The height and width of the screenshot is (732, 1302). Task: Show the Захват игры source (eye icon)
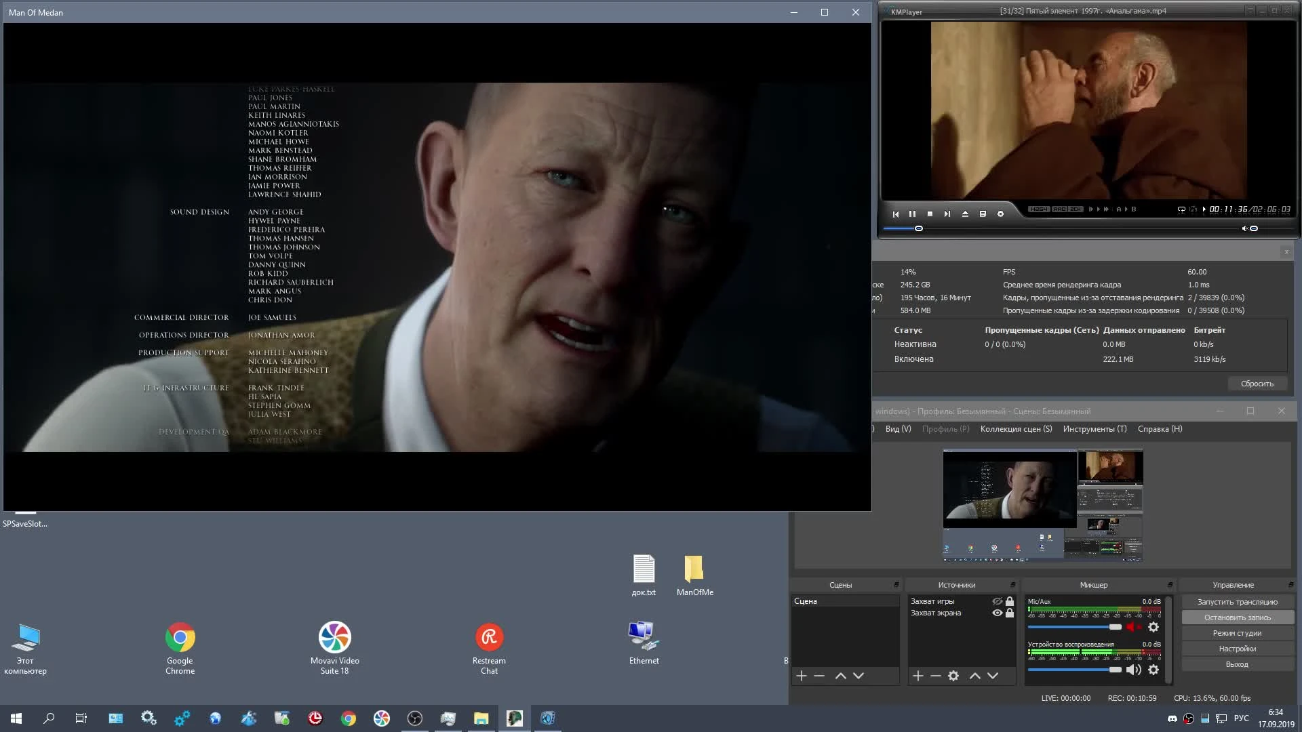click(x=997, y=601)
